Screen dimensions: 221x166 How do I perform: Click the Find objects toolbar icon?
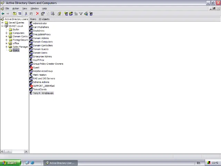pyautogui.click(x=86, y=14)
